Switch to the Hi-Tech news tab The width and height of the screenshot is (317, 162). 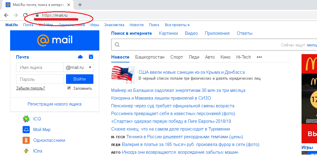pyautogui.click(x=244, y=57)
